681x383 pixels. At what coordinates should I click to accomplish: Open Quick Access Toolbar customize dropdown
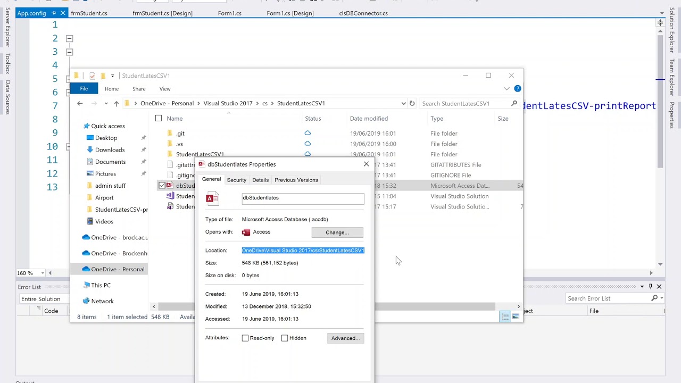tap(112, 76)
